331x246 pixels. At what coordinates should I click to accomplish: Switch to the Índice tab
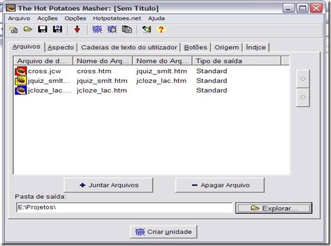tap(256, 47)
